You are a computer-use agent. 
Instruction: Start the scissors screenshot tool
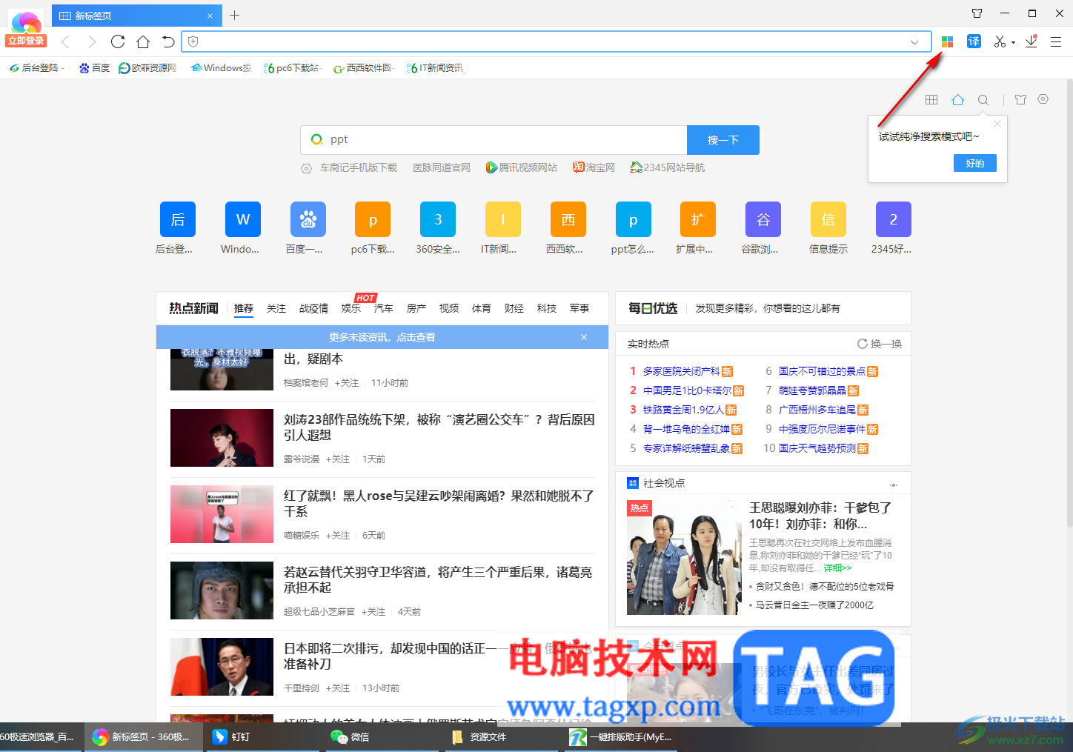pos(1000,41)
